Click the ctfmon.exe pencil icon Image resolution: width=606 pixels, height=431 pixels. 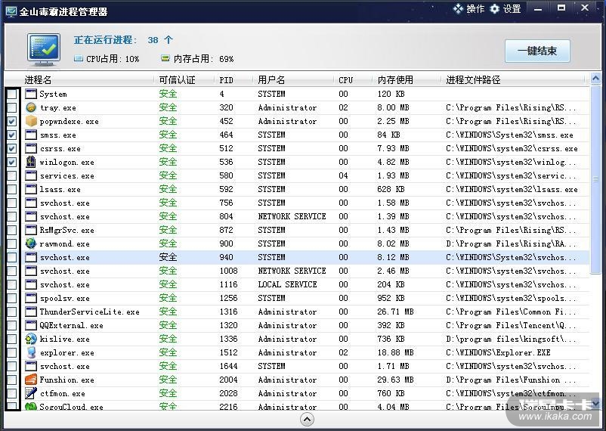coord(31,393)
